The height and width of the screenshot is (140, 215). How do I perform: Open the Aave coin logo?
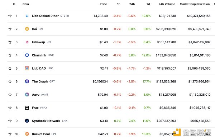27,95
